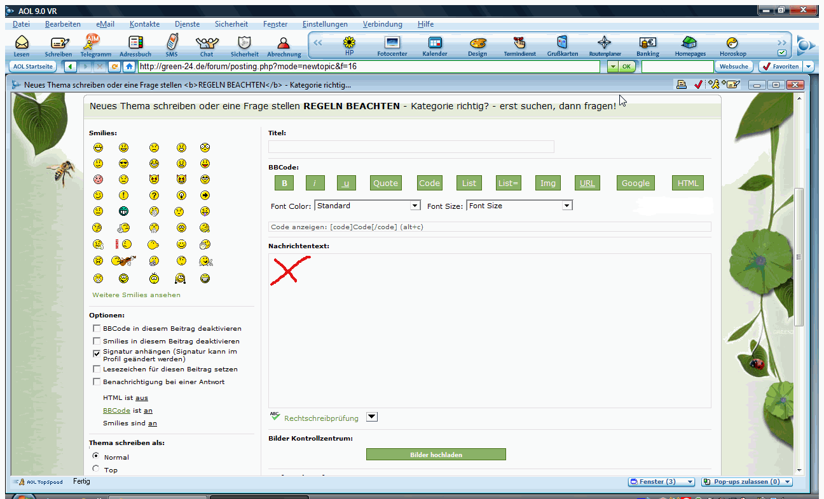
Task: Open the Kalender icon
Action: (x=435, y=45)
